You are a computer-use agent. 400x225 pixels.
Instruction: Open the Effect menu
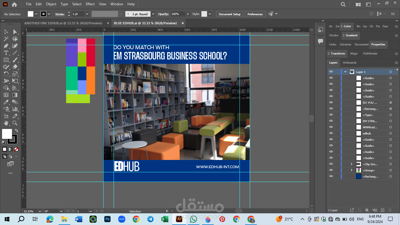[x=90, y=4]
